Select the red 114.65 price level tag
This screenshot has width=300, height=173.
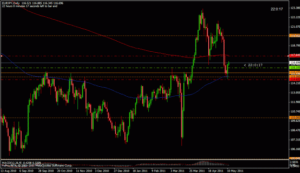pyautogui.click(x=295, y=79)
